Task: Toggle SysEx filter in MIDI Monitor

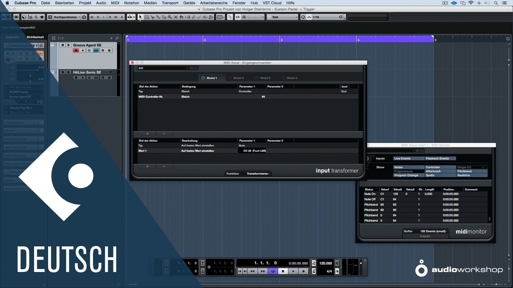Action: [440, 175]
